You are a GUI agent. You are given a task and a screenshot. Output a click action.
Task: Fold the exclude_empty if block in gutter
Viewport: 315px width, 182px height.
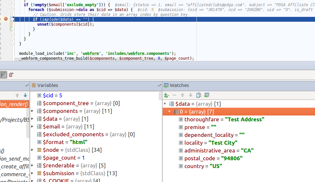(12, 5)
